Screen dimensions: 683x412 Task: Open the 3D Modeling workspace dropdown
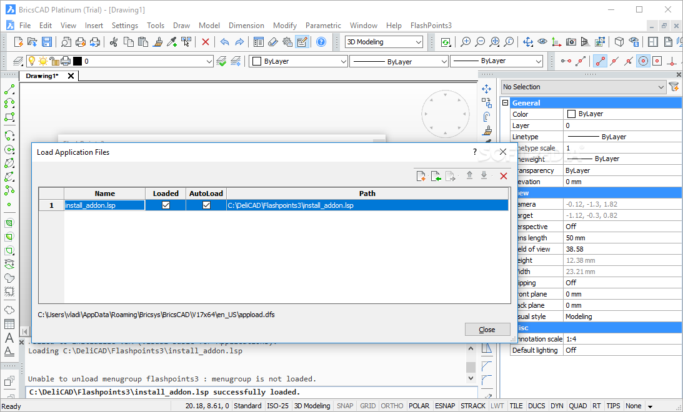tap(384, 42)
